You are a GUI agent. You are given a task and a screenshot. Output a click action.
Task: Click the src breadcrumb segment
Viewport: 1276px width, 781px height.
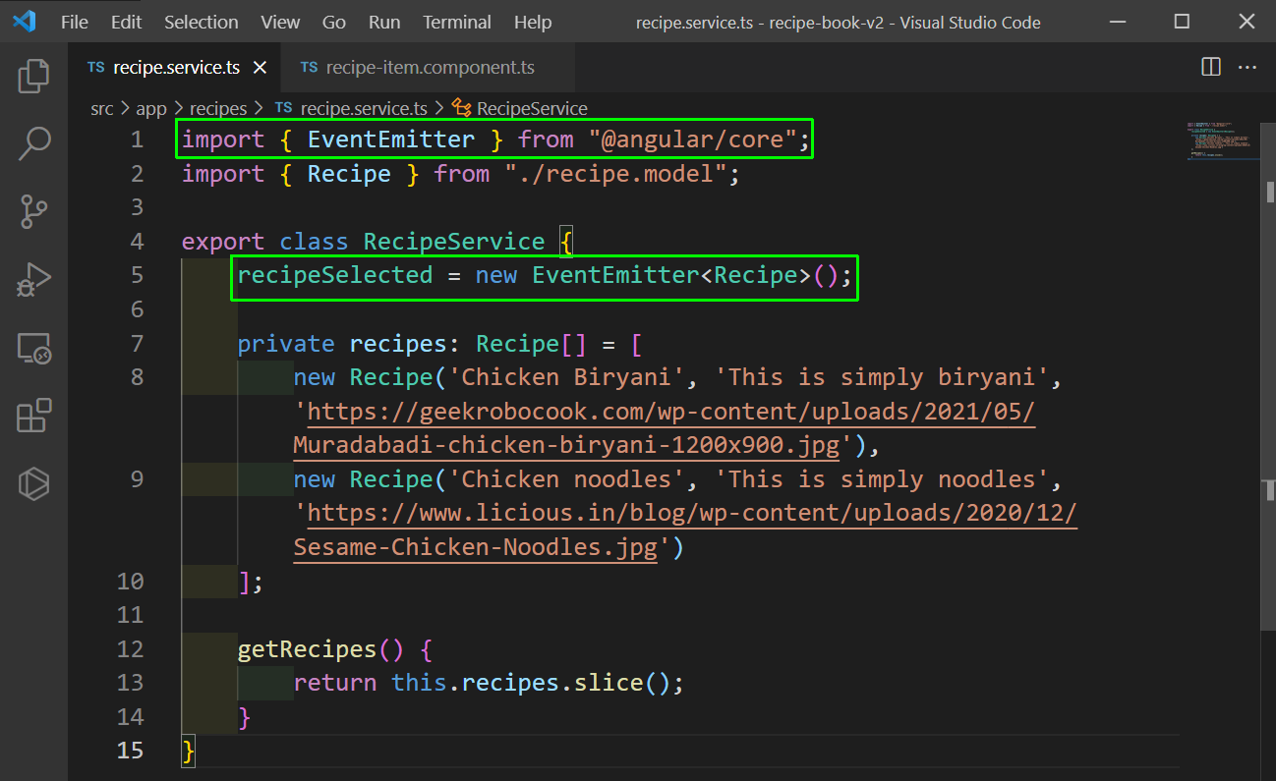click(102, 109)
